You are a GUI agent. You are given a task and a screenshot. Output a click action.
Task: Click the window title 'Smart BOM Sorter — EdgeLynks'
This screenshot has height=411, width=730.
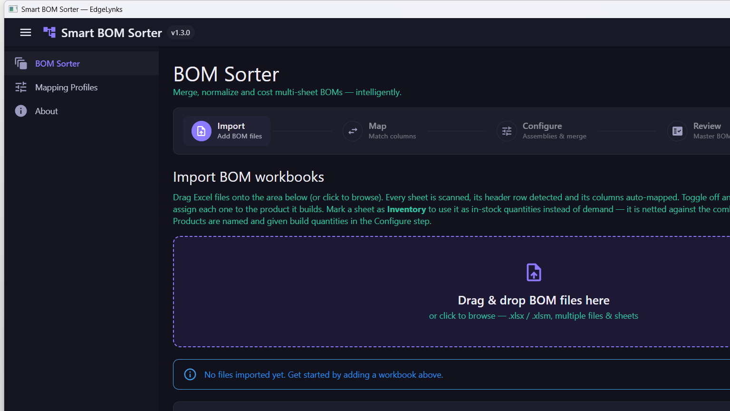tap(72, 9)
